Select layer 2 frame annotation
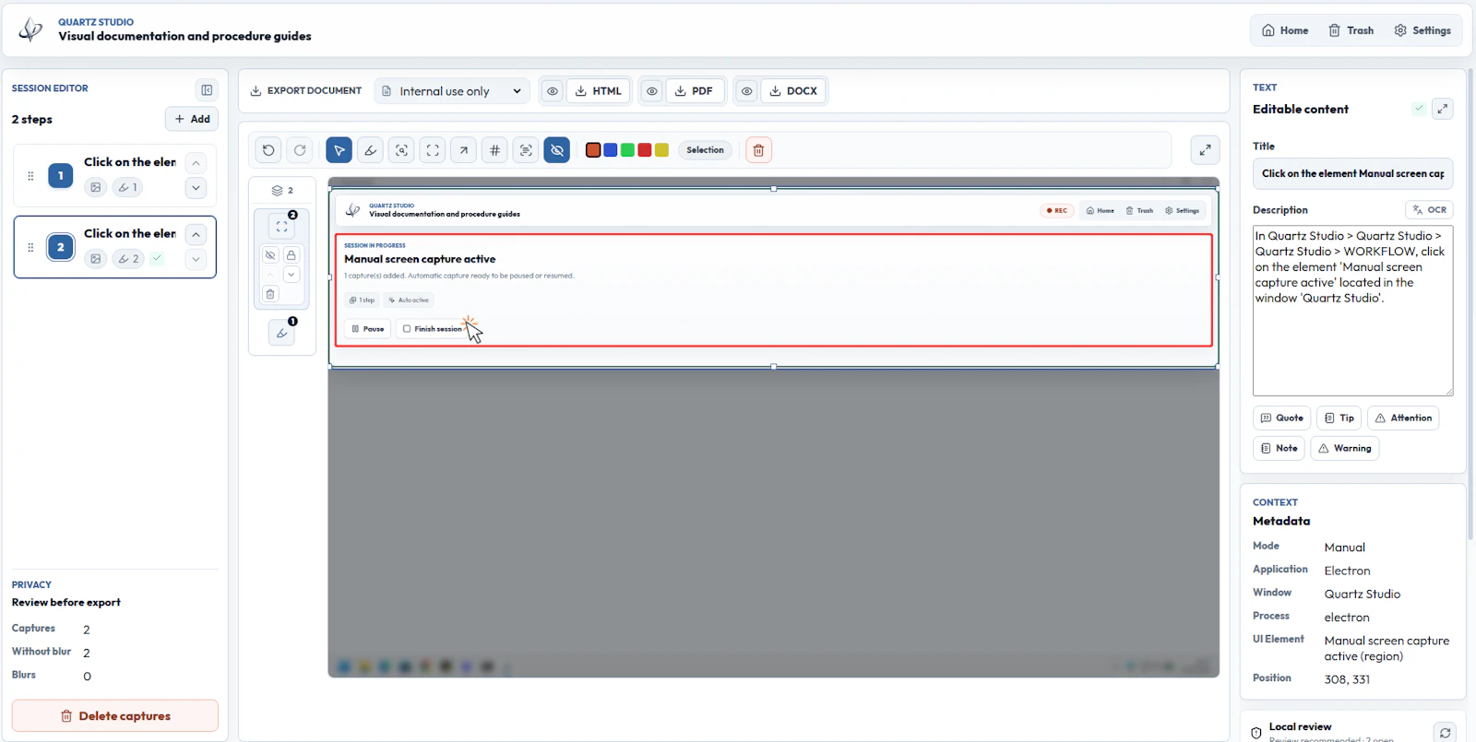Viewport: 1476px width, 742px height. 282,226
